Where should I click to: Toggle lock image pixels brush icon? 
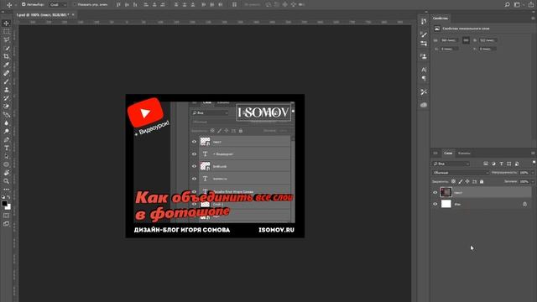click(461, 181)
